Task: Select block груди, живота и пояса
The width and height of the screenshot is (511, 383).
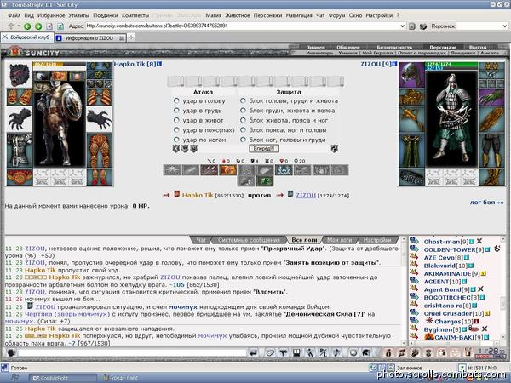Action: [243, 111]
